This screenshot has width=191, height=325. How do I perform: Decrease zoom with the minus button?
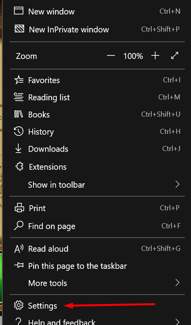point(111,55)
